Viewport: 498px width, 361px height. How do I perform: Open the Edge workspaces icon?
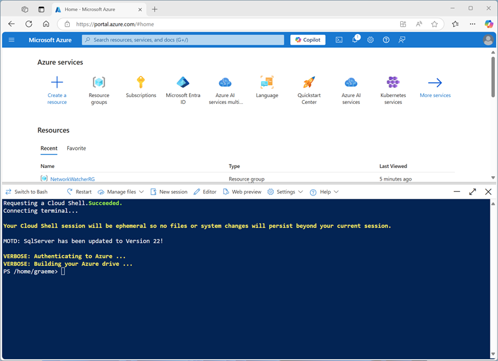[x=25, y=9]
